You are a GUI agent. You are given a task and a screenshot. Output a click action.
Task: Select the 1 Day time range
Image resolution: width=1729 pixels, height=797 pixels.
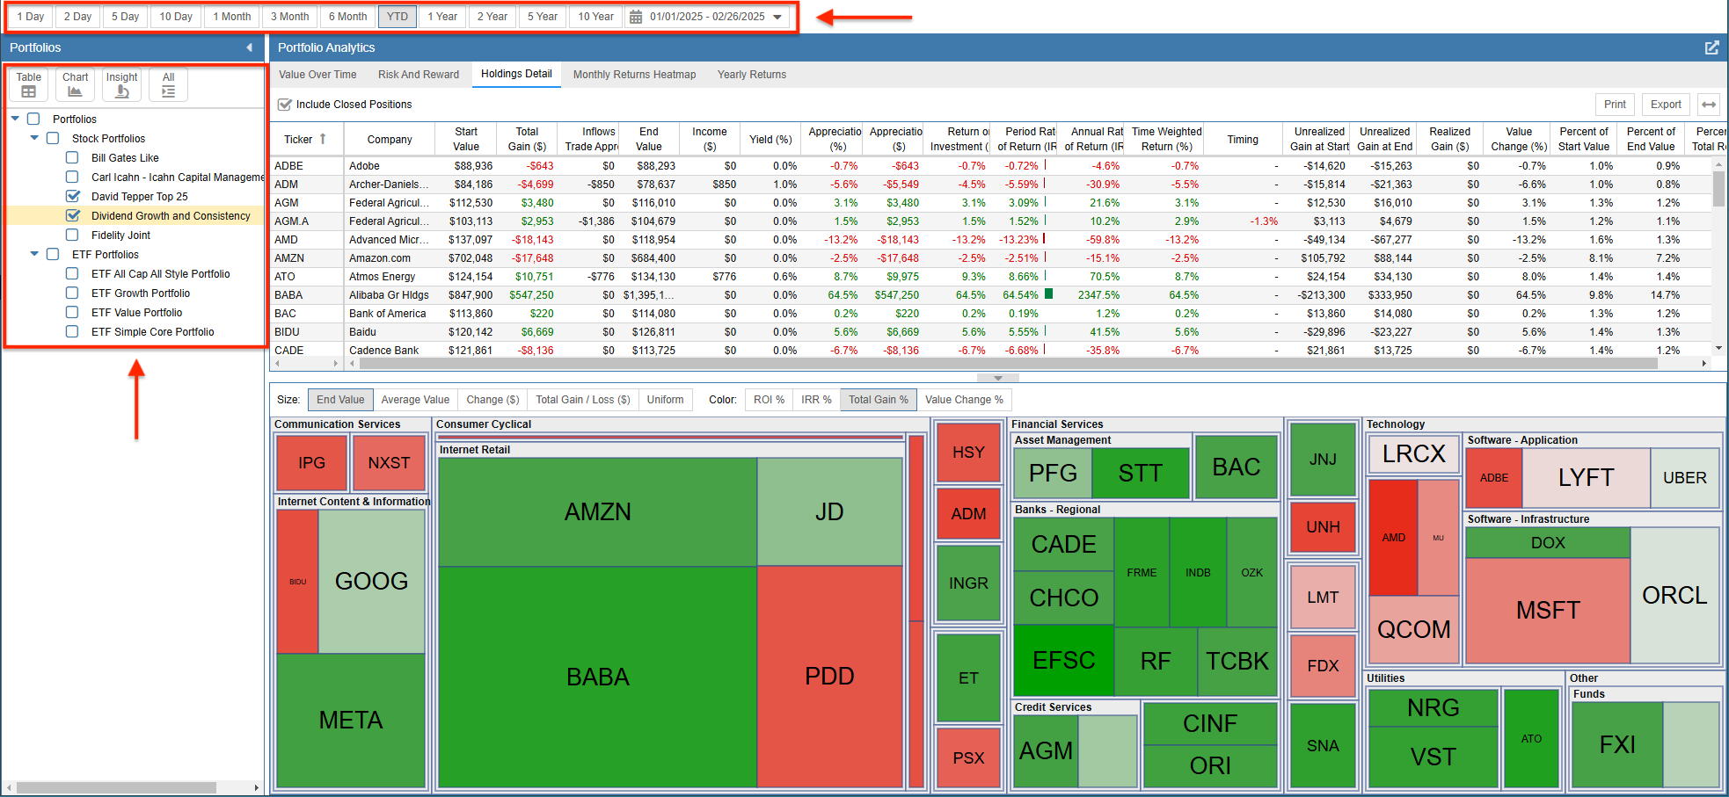point(31,17)
